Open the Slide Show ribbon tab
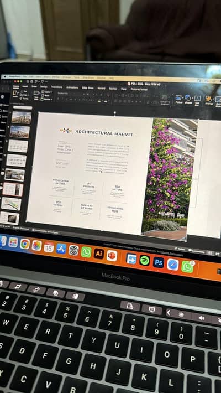221x393 pixels. tap(88, 87)
